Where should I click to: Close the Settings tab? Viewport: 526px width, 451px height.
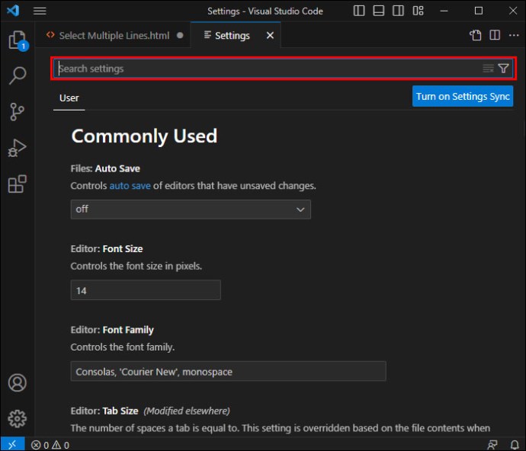click(x=270, y=35)
